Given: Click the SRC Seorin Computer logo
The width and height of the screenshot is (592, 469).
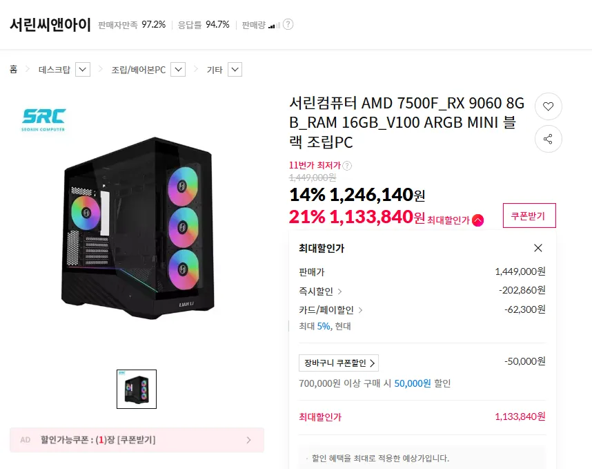Looking at the screenshot, I should pos(44,119).
